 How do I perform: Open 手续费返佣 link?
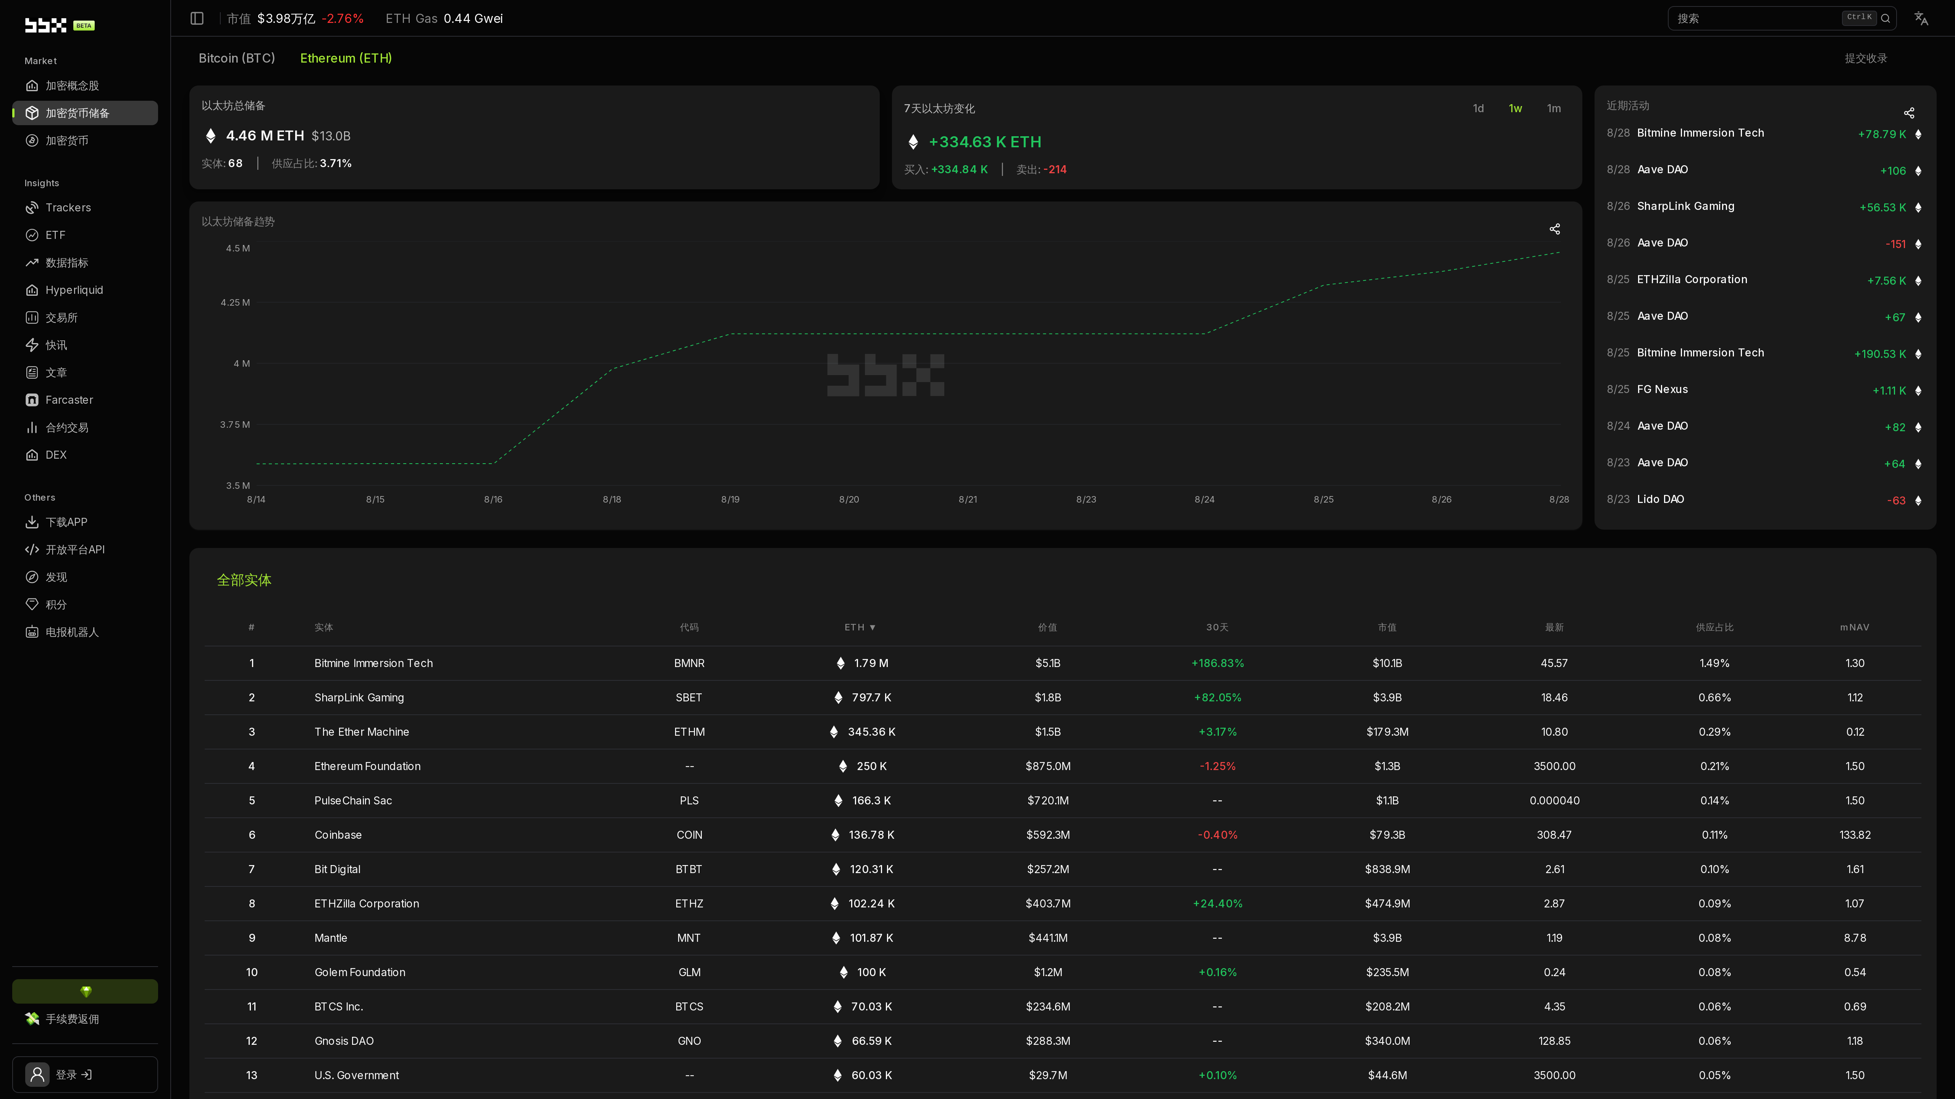85,1018
